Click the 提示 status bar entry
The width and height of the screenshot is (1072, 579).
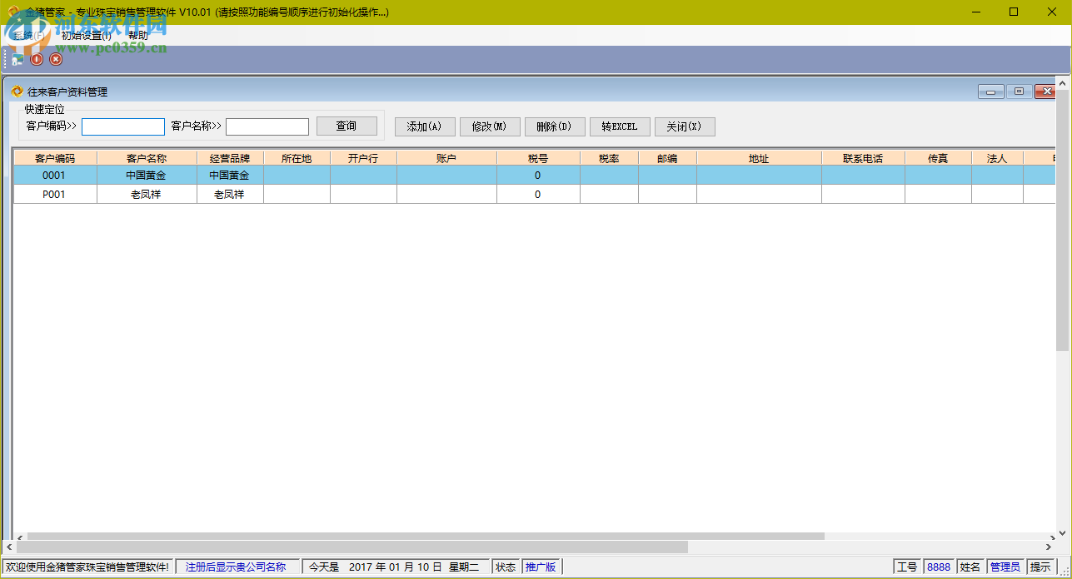pyautogui.click(x=1040, y=567)
